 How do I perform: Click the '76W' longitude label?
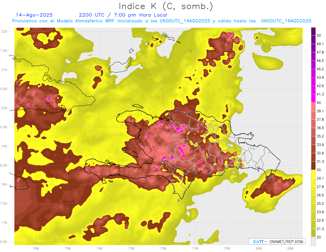tap(36, 248)
